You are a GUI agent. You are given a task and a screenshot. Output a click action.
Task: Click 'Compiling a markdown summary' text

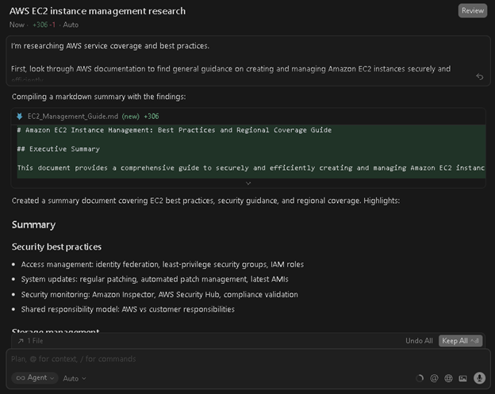pos(99,97)
